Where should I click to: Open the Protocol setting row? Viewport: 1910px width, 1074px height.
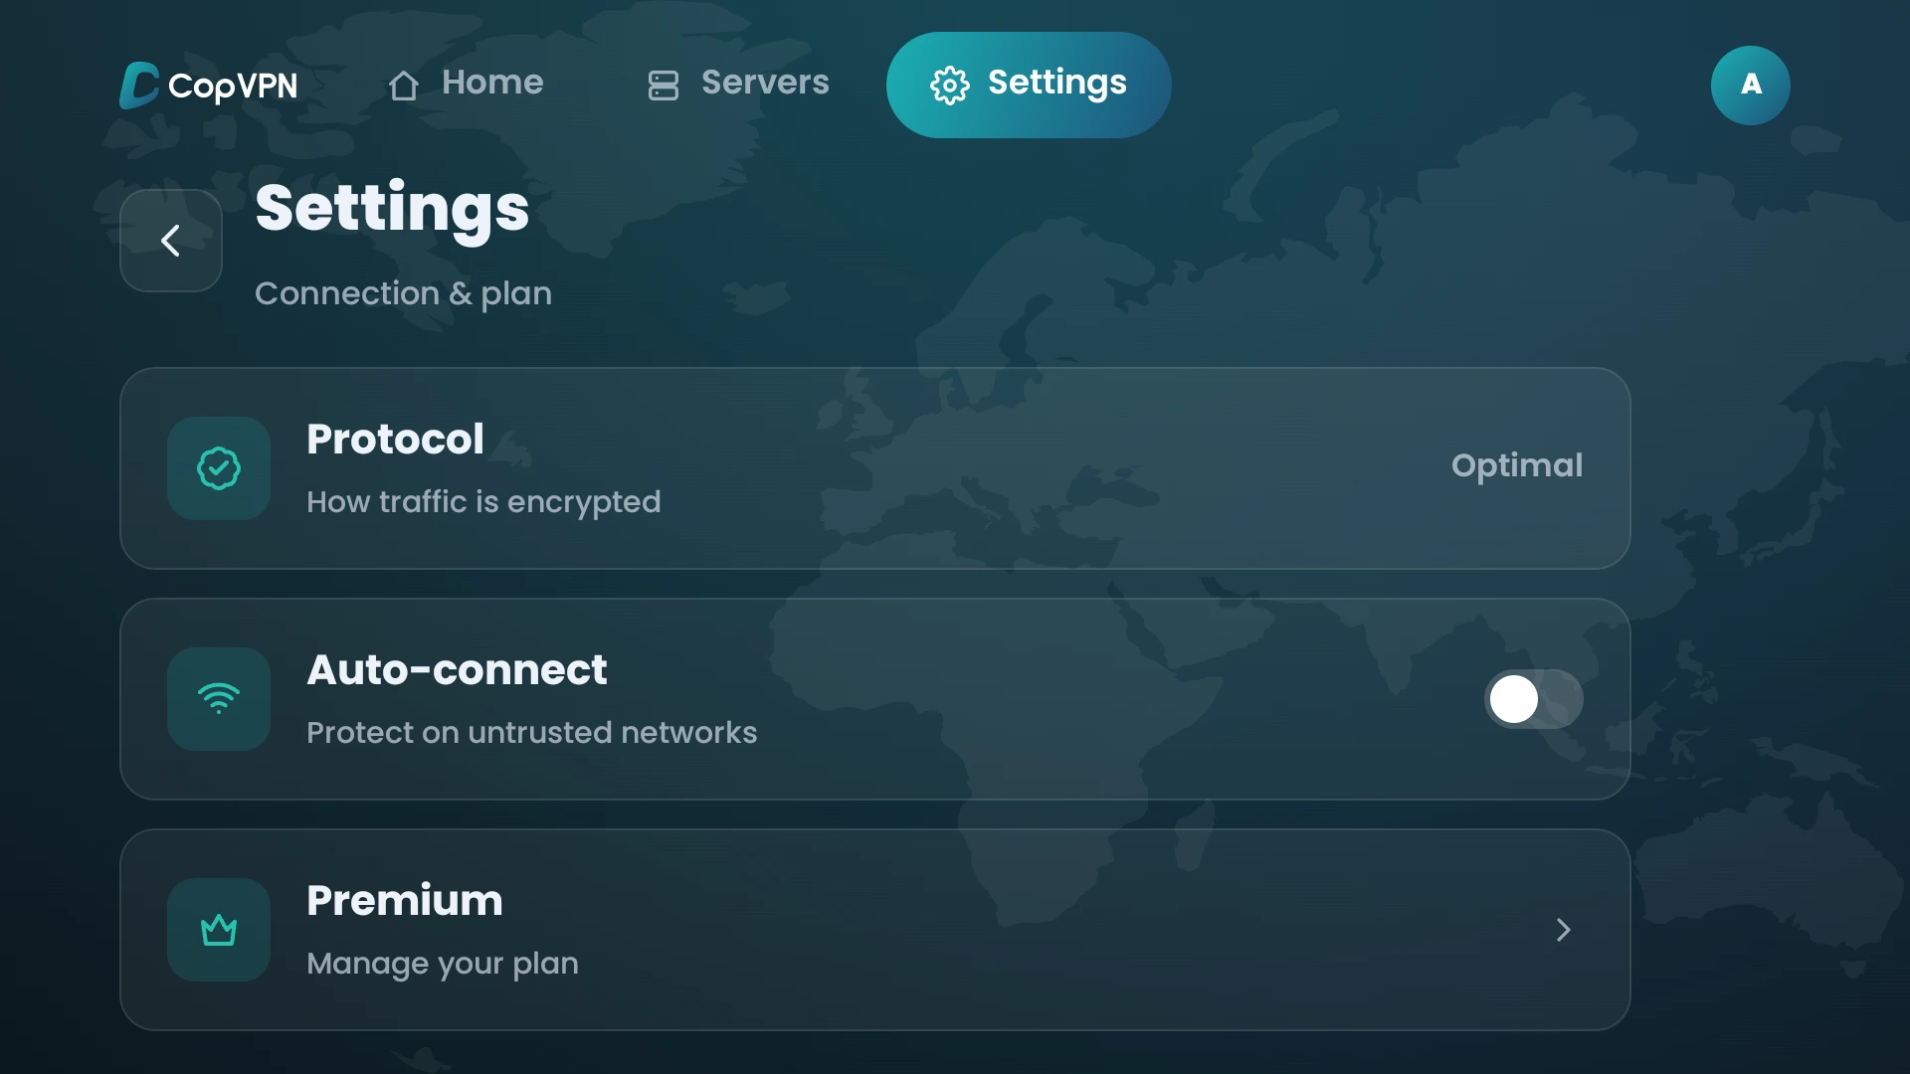875,468
